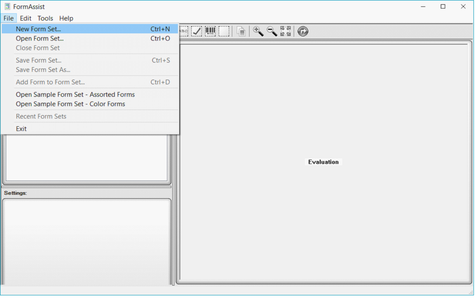
Task: Select the text recognition region tool
Action: pos(183,31)
